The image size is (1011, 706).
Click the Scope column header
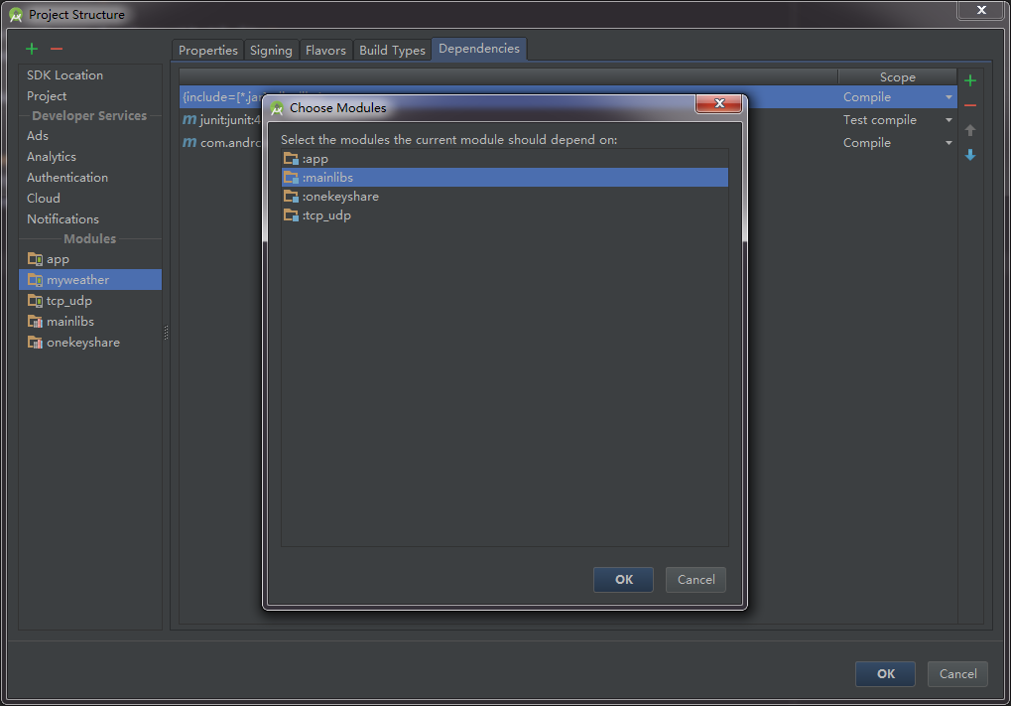897,76
